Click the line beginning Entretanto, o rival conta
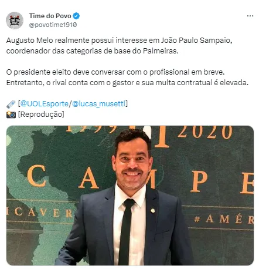This screenshot has height=269, width=259. tap(127, 83)
